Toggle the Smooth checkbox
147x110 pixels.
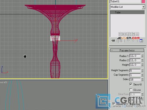point(131,84)
